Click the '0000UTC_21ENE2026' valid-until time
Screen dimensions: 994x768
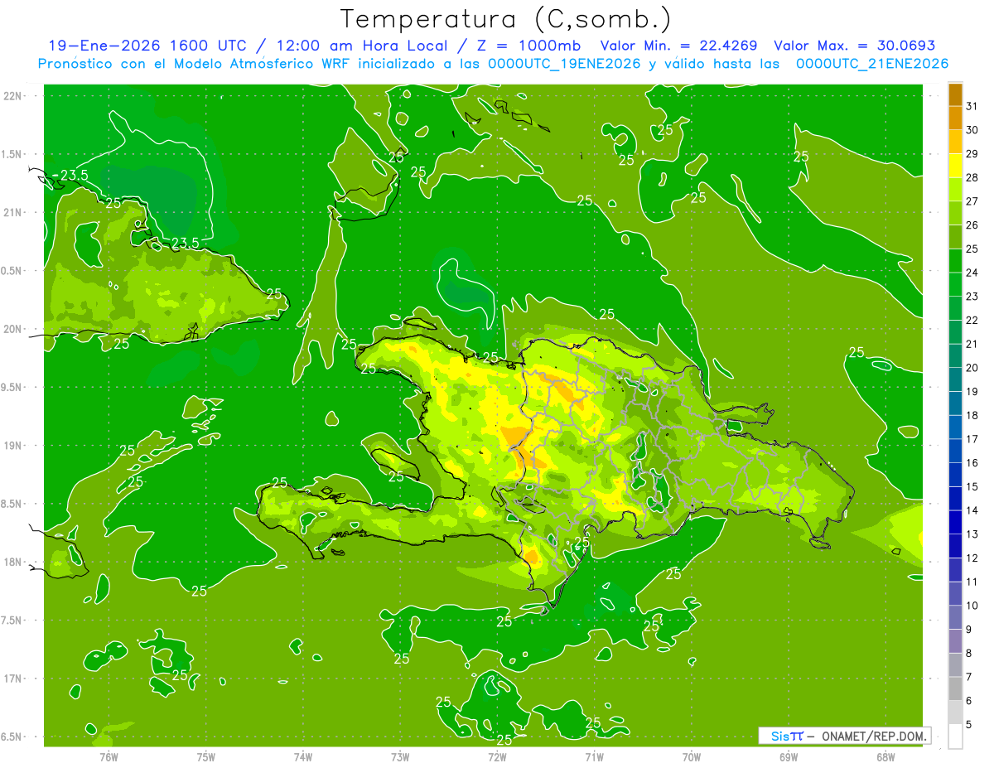(872, 64)
